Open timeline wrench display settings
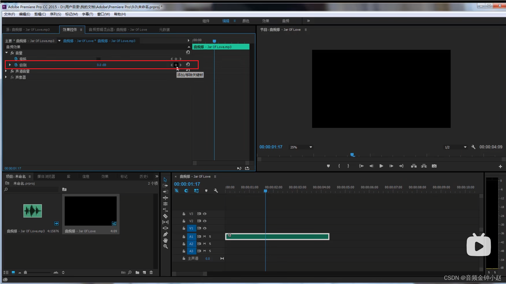Screen dimensions: 506x284 (x=216, y=191)
